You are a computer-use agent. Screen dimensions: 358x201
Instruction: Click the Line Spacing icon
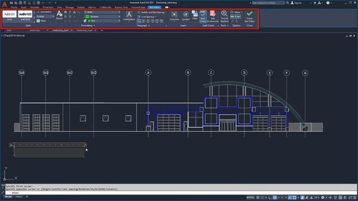coord(139,17)
